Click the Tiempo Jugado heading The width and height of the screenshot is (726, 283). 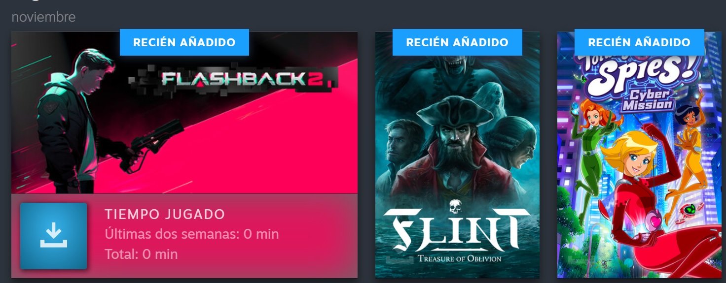(x=165, y=214)
